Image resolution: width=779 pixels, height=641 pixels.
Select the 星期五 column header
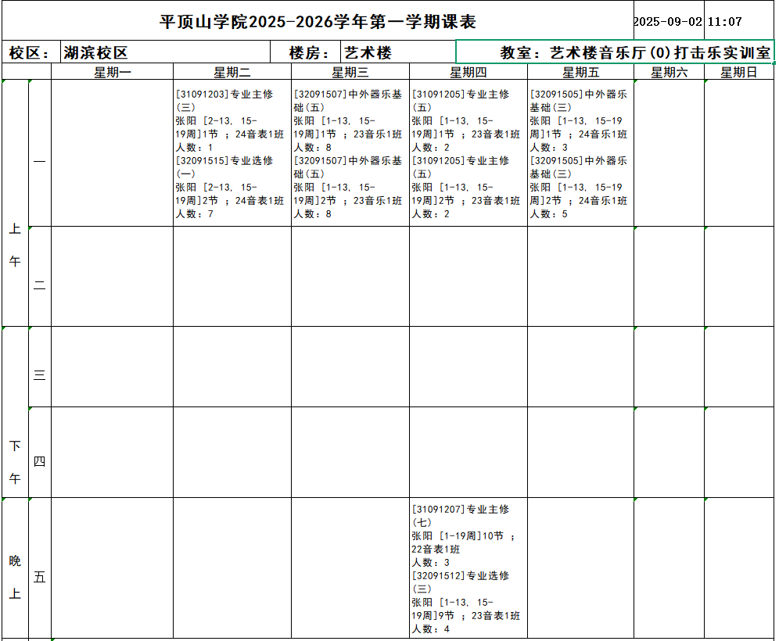coord(580,73)
